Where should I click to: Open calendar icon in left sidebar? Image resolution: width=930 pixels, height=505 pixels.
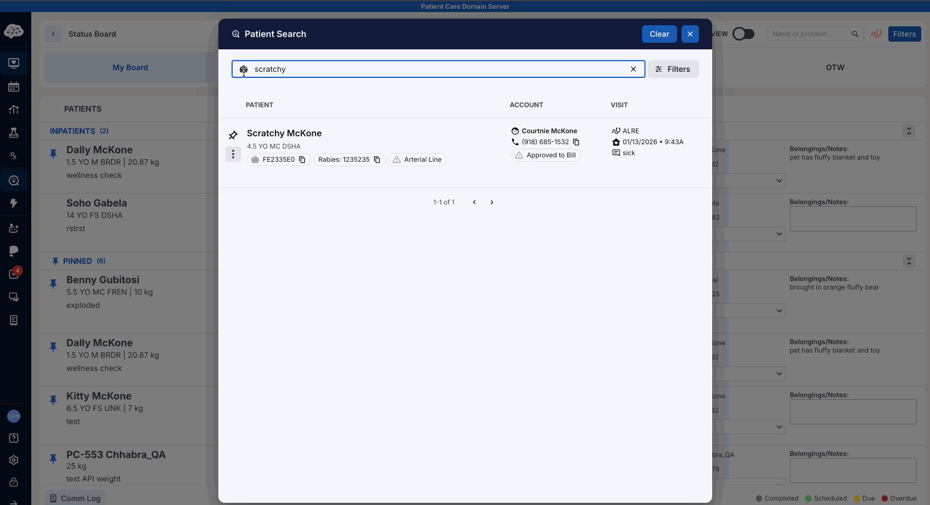pyautogui.click(x=14, y=87)
